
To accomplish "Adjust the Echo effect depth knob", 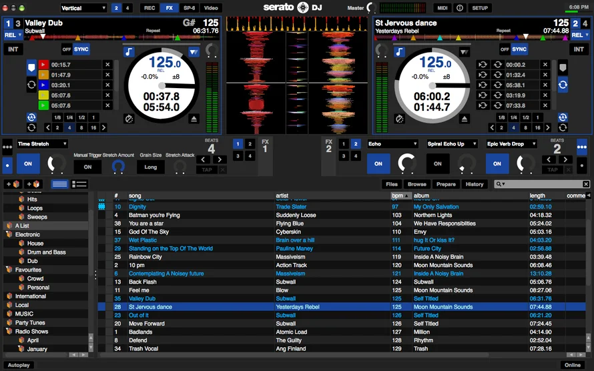I will pyautogui.click(x=407, y=163).
